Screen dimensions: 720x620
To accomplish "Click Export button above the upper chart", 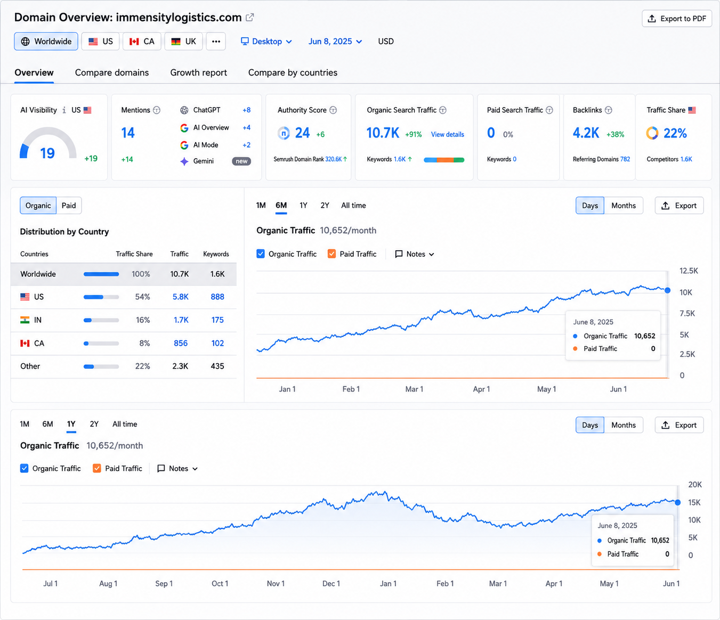I will tap(679, 206).
